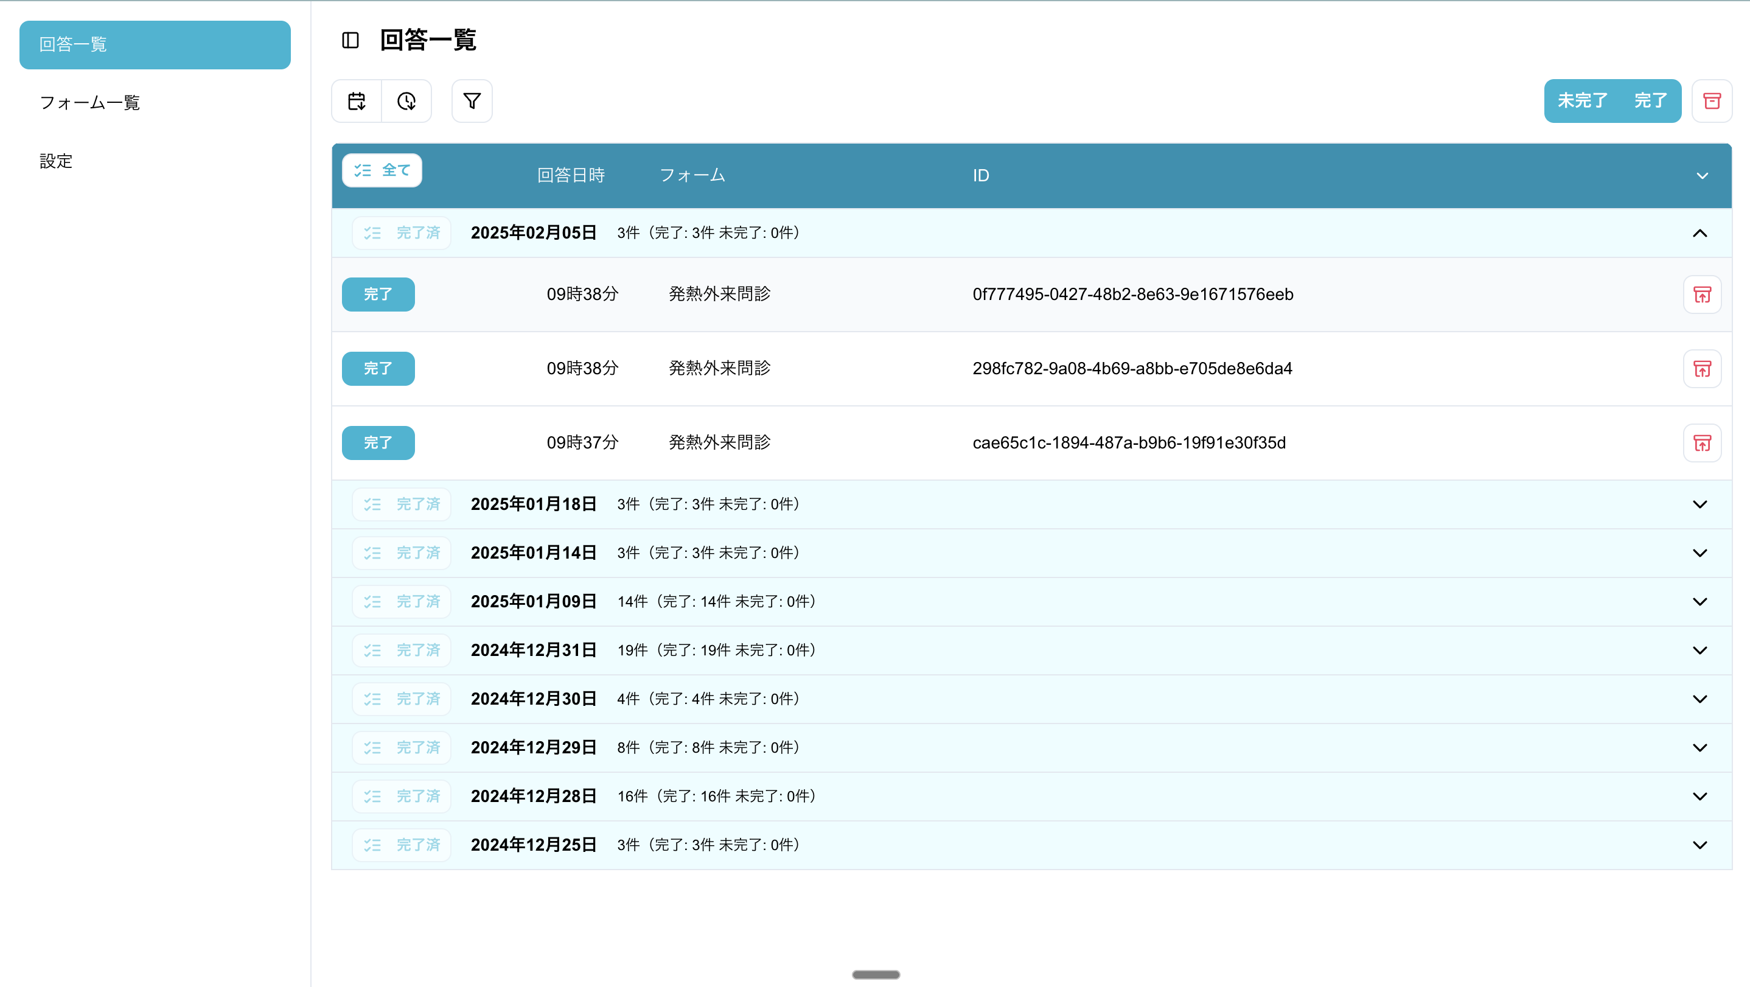Click the 完了 bulk status button
Image resolution: width=1750 pixels, height=987 pixels.
(1650, 101)
